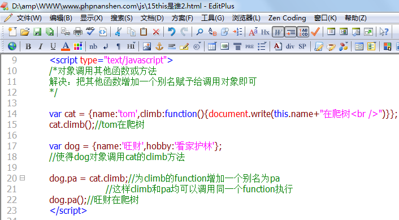Toggle auto indent toolbar button
The height and width of the screenshot is (220, 399).
290,32
